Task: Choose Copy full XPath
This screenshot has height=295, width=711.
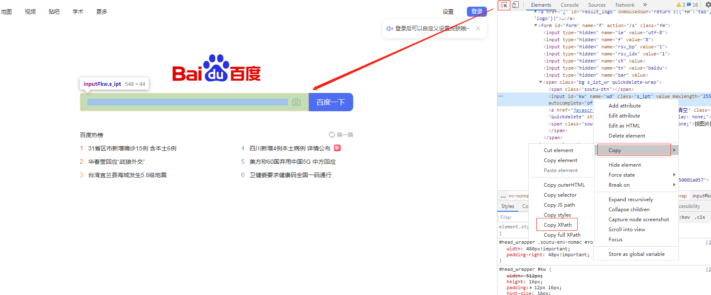Action: pos(562,235)
